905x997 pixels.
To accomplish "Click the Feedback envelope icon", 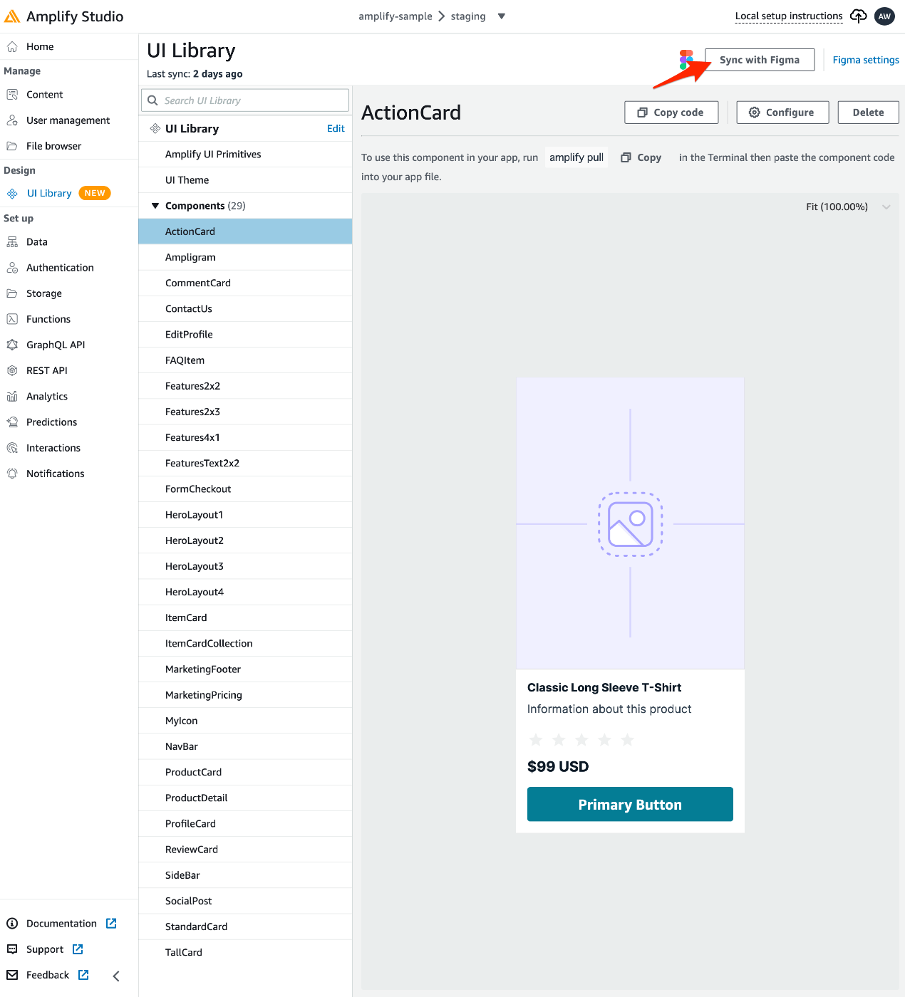I will coord(12,975).
